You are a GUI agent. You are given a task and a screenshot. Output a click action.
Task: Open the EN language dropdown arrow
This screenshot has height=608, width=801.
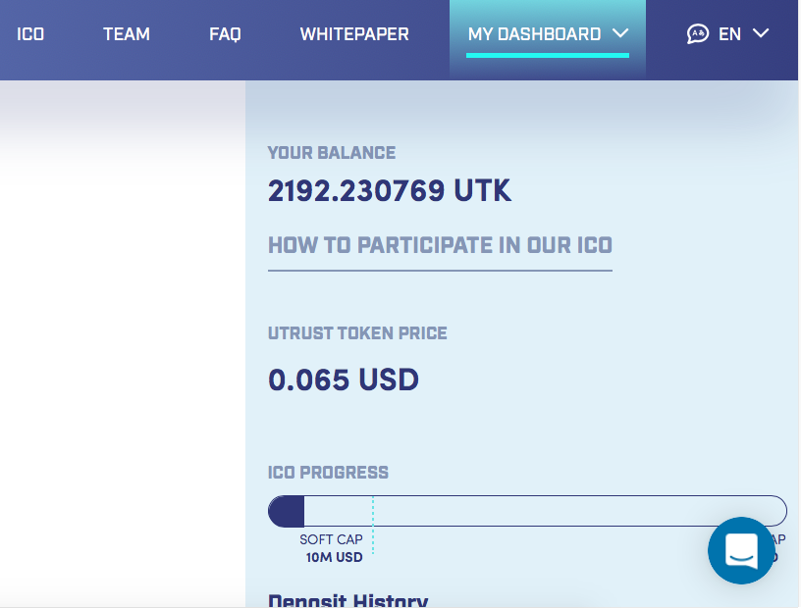coord(761,33)
